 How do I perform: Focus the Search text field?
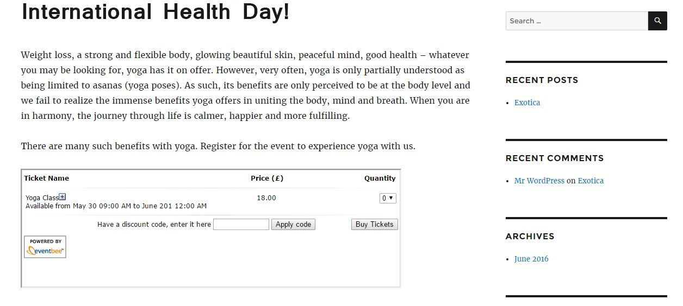click(x=576, y=21)
